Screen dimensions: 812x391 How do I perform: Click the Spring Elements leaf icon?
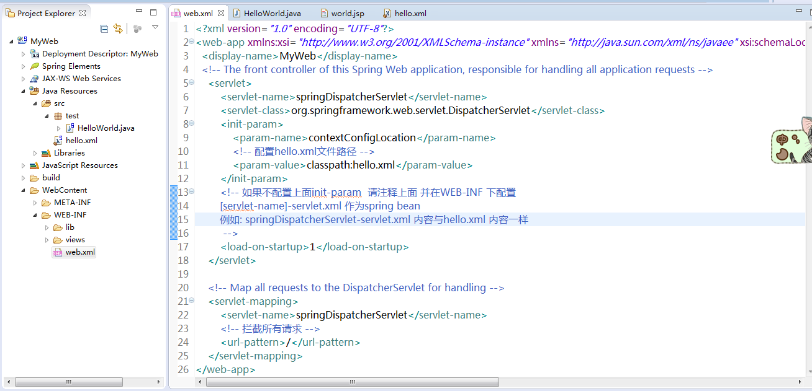click(x=35, y=66)
